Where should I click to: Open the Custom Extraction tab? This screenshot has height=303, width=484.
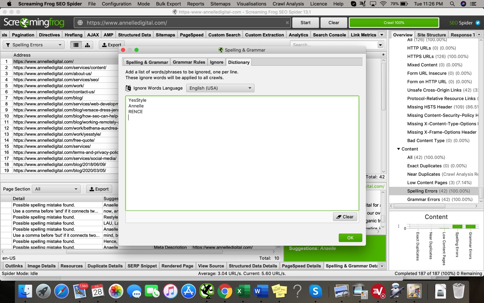(265, 35)
